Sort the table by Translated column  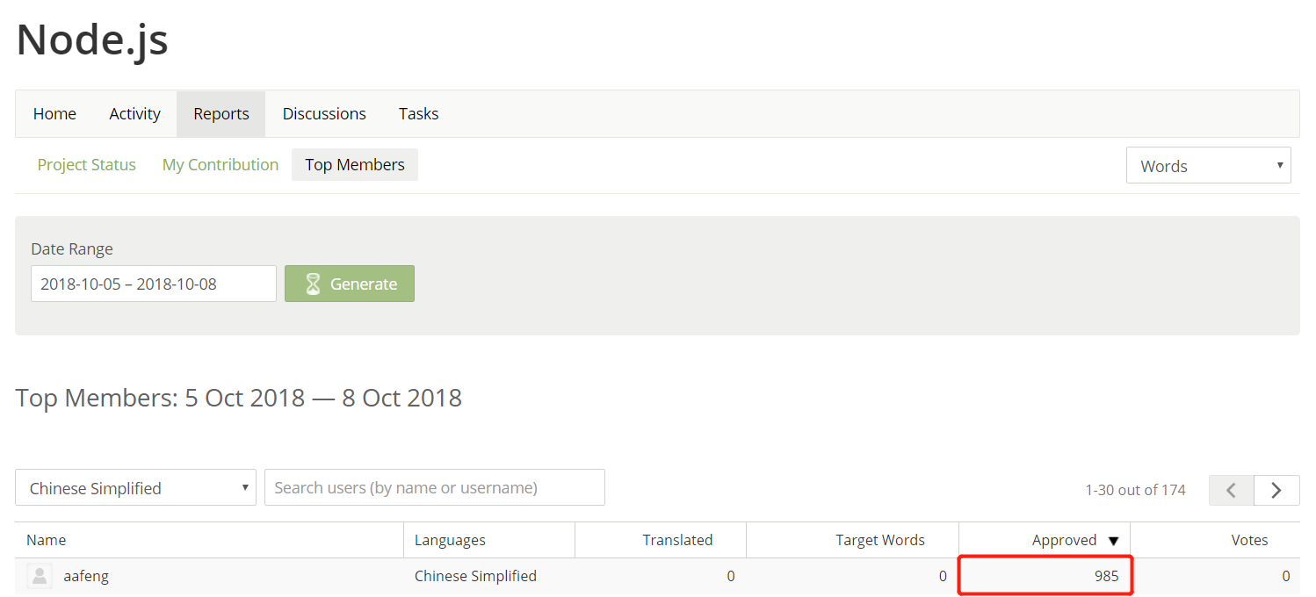point(677,540)
